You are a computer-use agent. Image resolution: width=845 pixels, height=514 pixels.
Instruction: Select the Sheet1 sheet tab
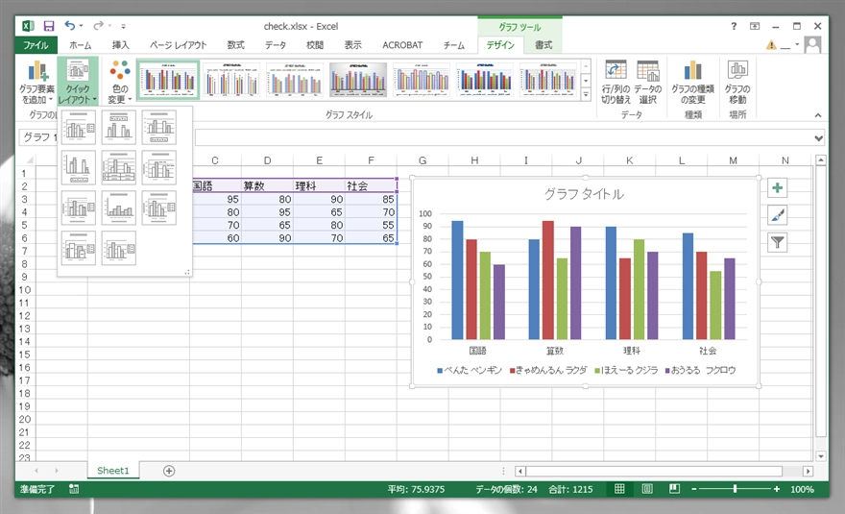pos(113,471)
